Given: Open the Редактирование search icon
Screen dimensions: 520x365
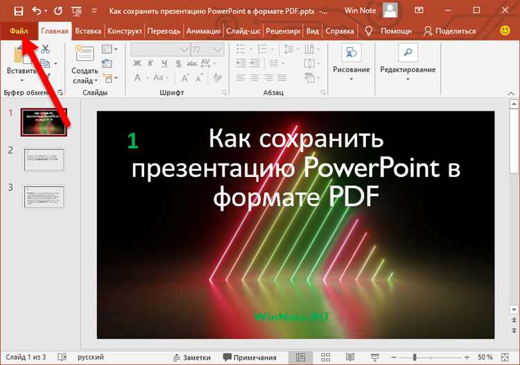Looking at the screenshot, I should coord(408,53).
